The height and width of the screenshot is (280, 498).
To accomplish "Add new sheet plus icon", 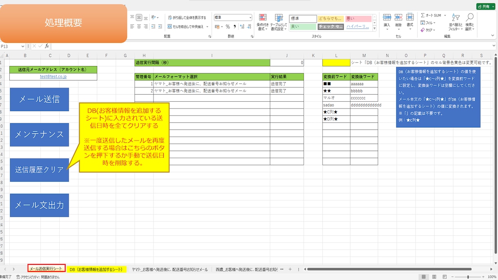I will coord(290,269).
